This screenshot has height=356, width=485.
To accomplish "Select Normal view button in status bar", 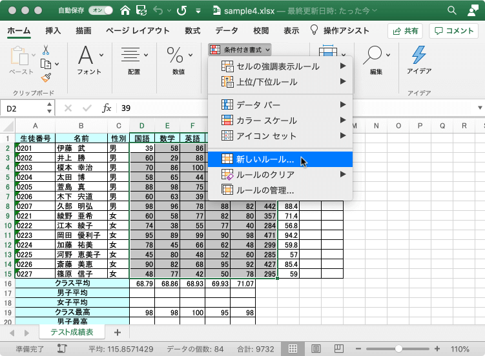I will pyautogui.click(x=293, y=348).
